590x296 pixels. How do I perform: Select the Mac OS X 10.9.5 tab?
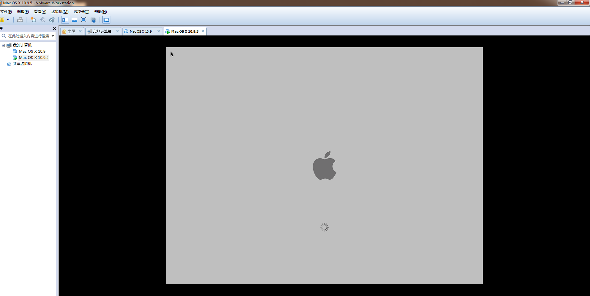[x=185, y=31]
